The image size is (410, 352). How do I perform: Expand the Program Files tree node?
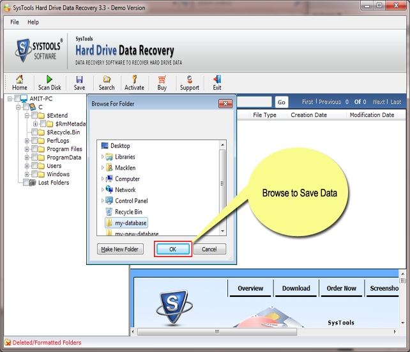click(x=27, y=149)
